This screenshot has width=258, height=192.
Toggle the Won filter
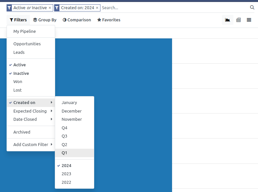click(x=31, y=82)
